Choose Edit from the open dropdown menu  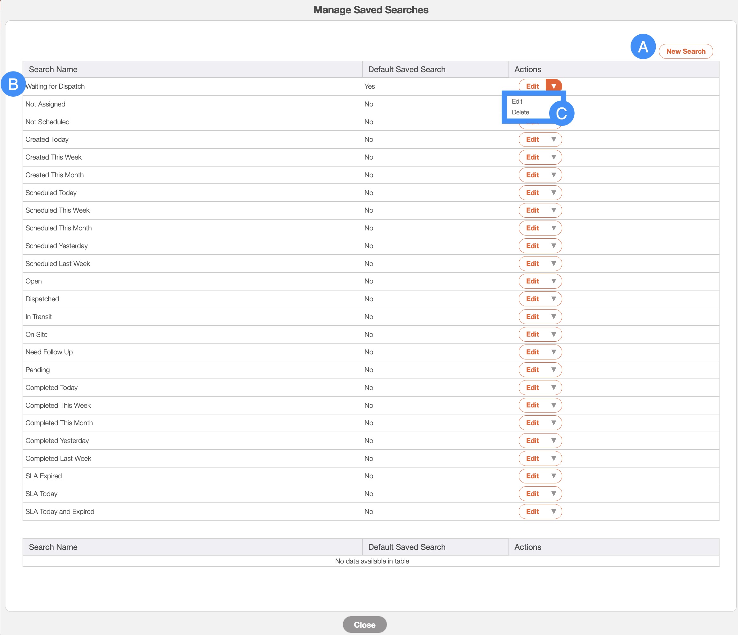[x=517, y=101]
